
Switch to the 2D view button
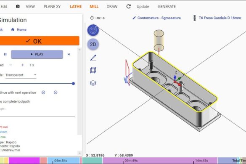coord(93,45)
